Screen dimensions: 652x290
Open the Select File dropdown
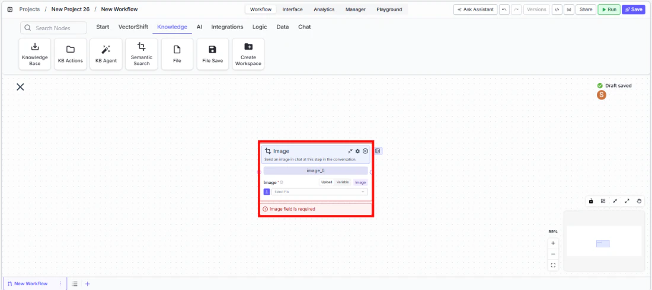pyautogui.click(x=319, y=192)
